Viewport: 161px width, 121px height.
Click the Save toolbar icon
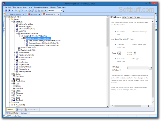pos(6,10)
